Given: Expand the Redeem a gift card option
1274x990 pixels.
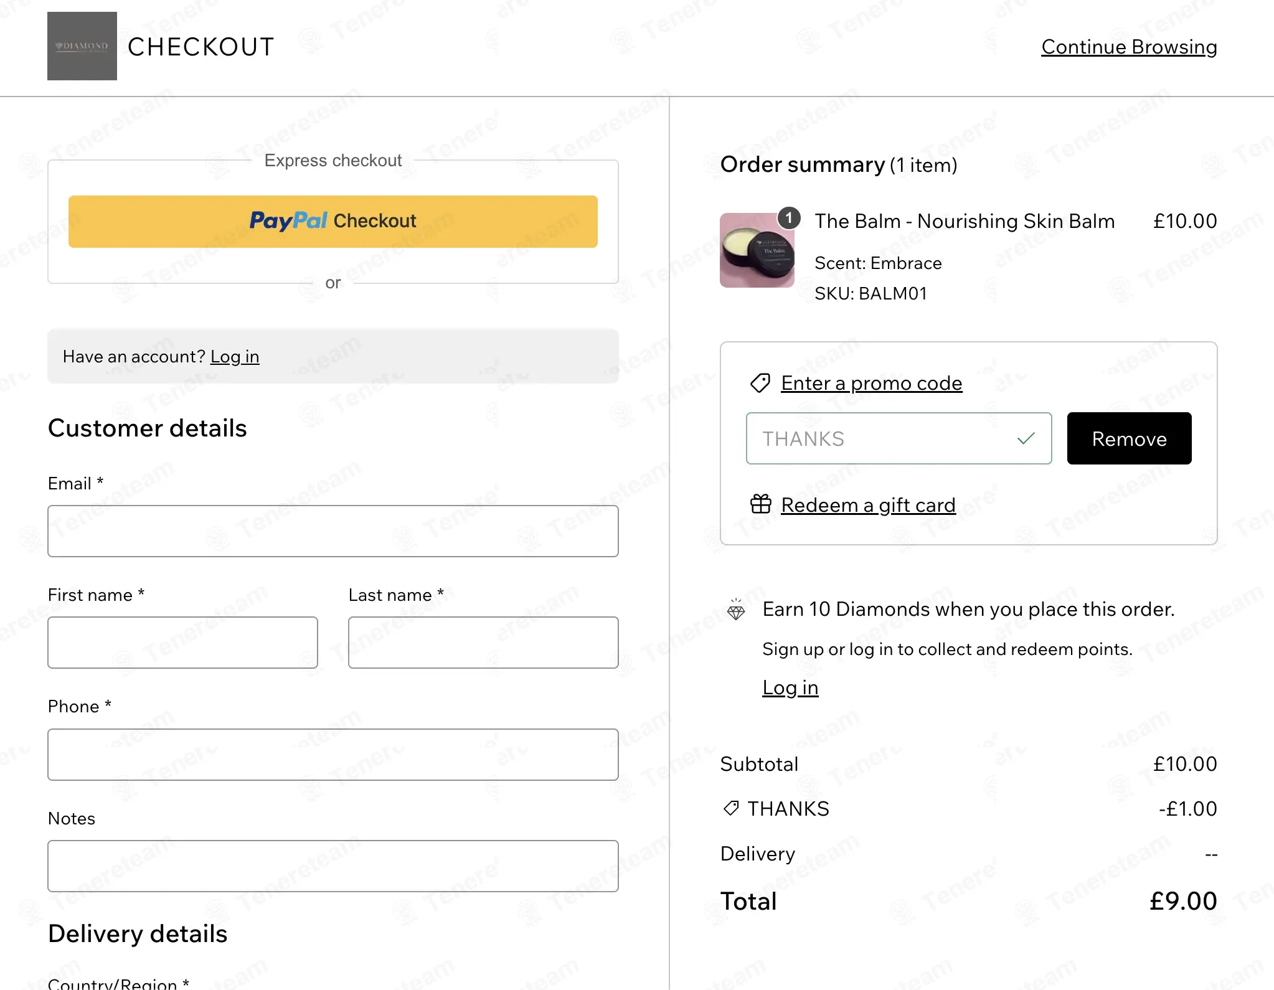Looking at the screenshot, I should (868, 505).
